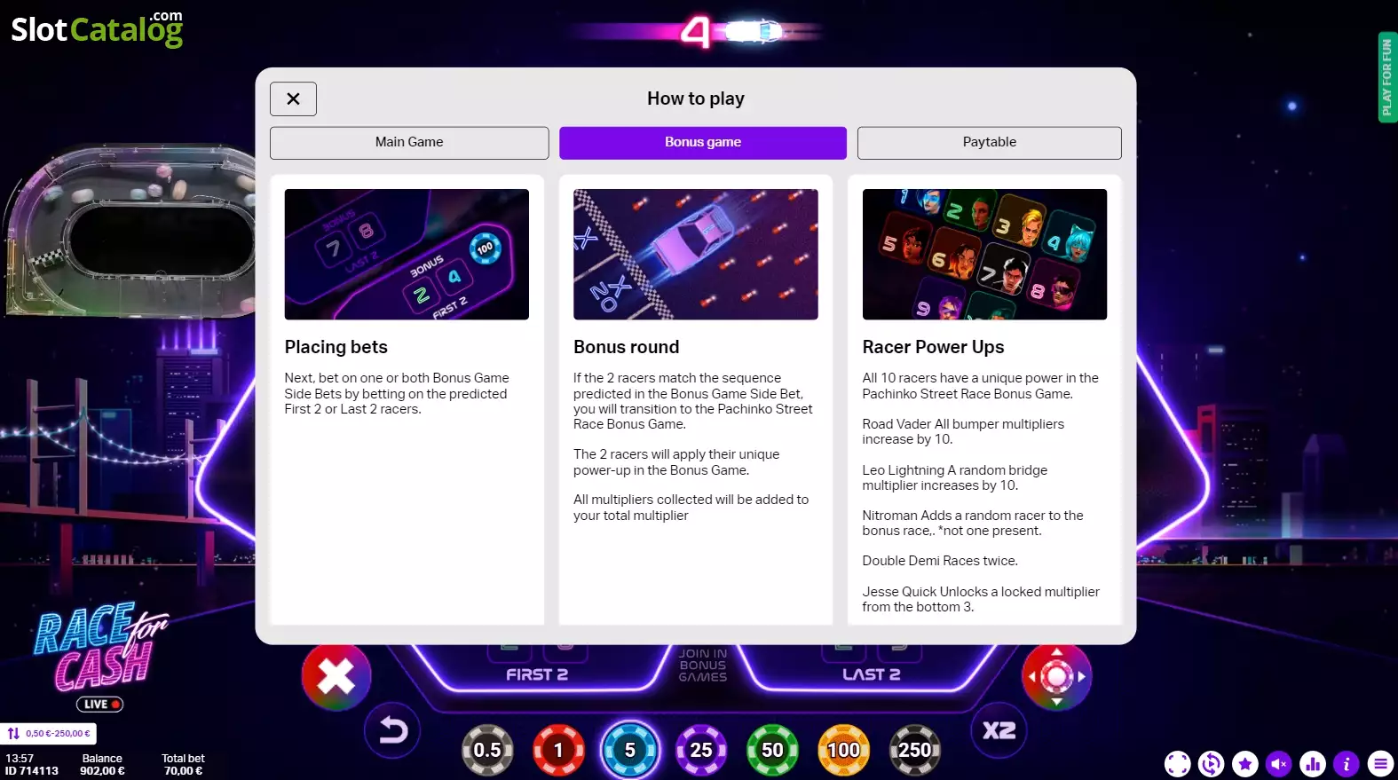Image resolution: width=1398 pixels, height=780 pixels.
Task: Select the 100 chip
Action: pyautogui.click(x=843, y=750)
